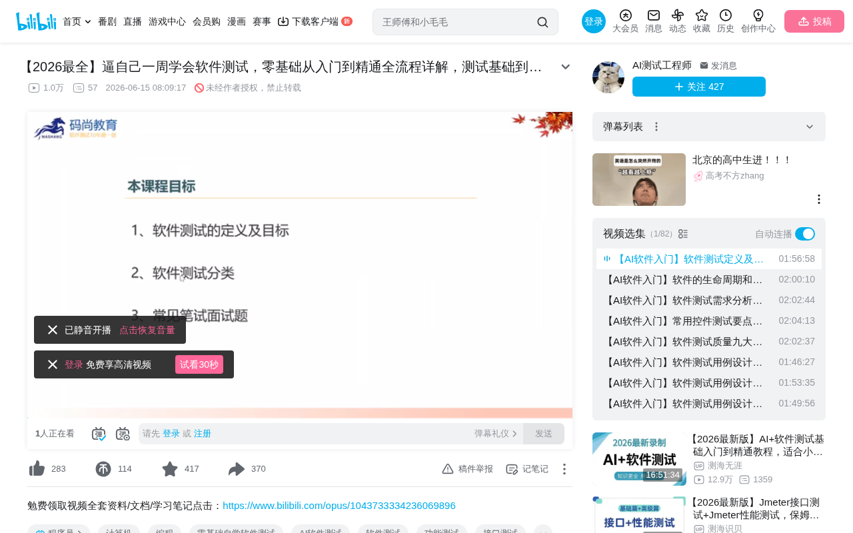Open 计算机 tag
Screen dimensions: 853x533
point(119,532)
